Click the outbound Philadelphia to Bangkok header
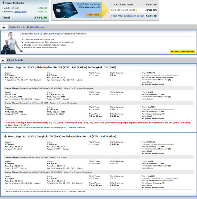 pyautogui.click(x=62, y=67)
